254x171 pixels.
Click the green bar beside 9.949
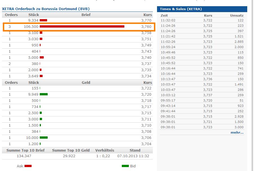pyautogui.click(x=44, y=94)
